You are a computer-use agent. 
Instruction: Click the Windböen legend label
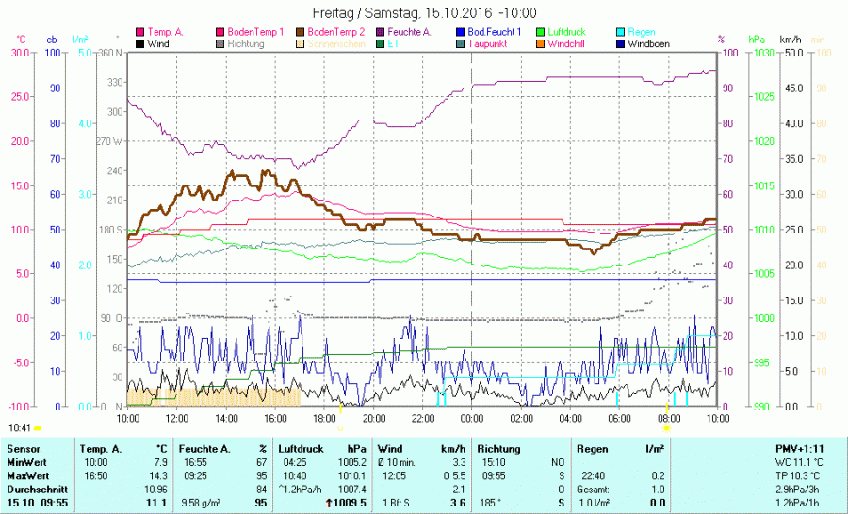(x=648, y=44)
